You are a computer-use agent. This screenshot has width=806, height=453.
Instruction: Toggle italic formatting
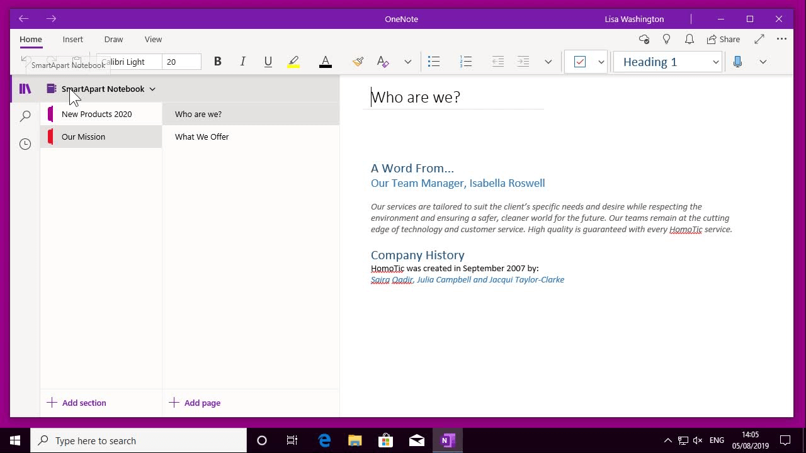pos(242,61)
